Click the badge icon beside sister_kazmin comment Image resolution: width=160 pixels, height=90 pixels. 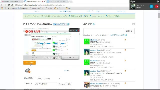(125, 83)
